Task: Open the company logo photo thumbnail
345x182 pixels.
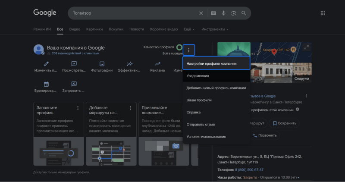Action: point(234,49)
